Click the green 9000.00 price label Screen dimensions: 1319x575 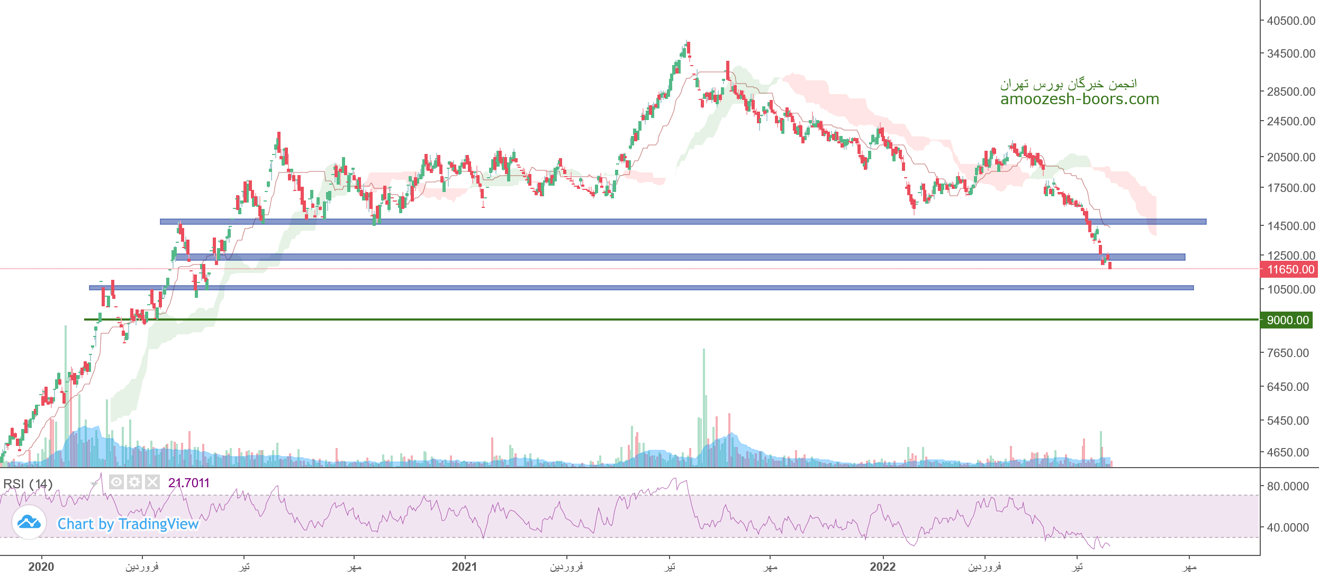tap(1287, 320)
